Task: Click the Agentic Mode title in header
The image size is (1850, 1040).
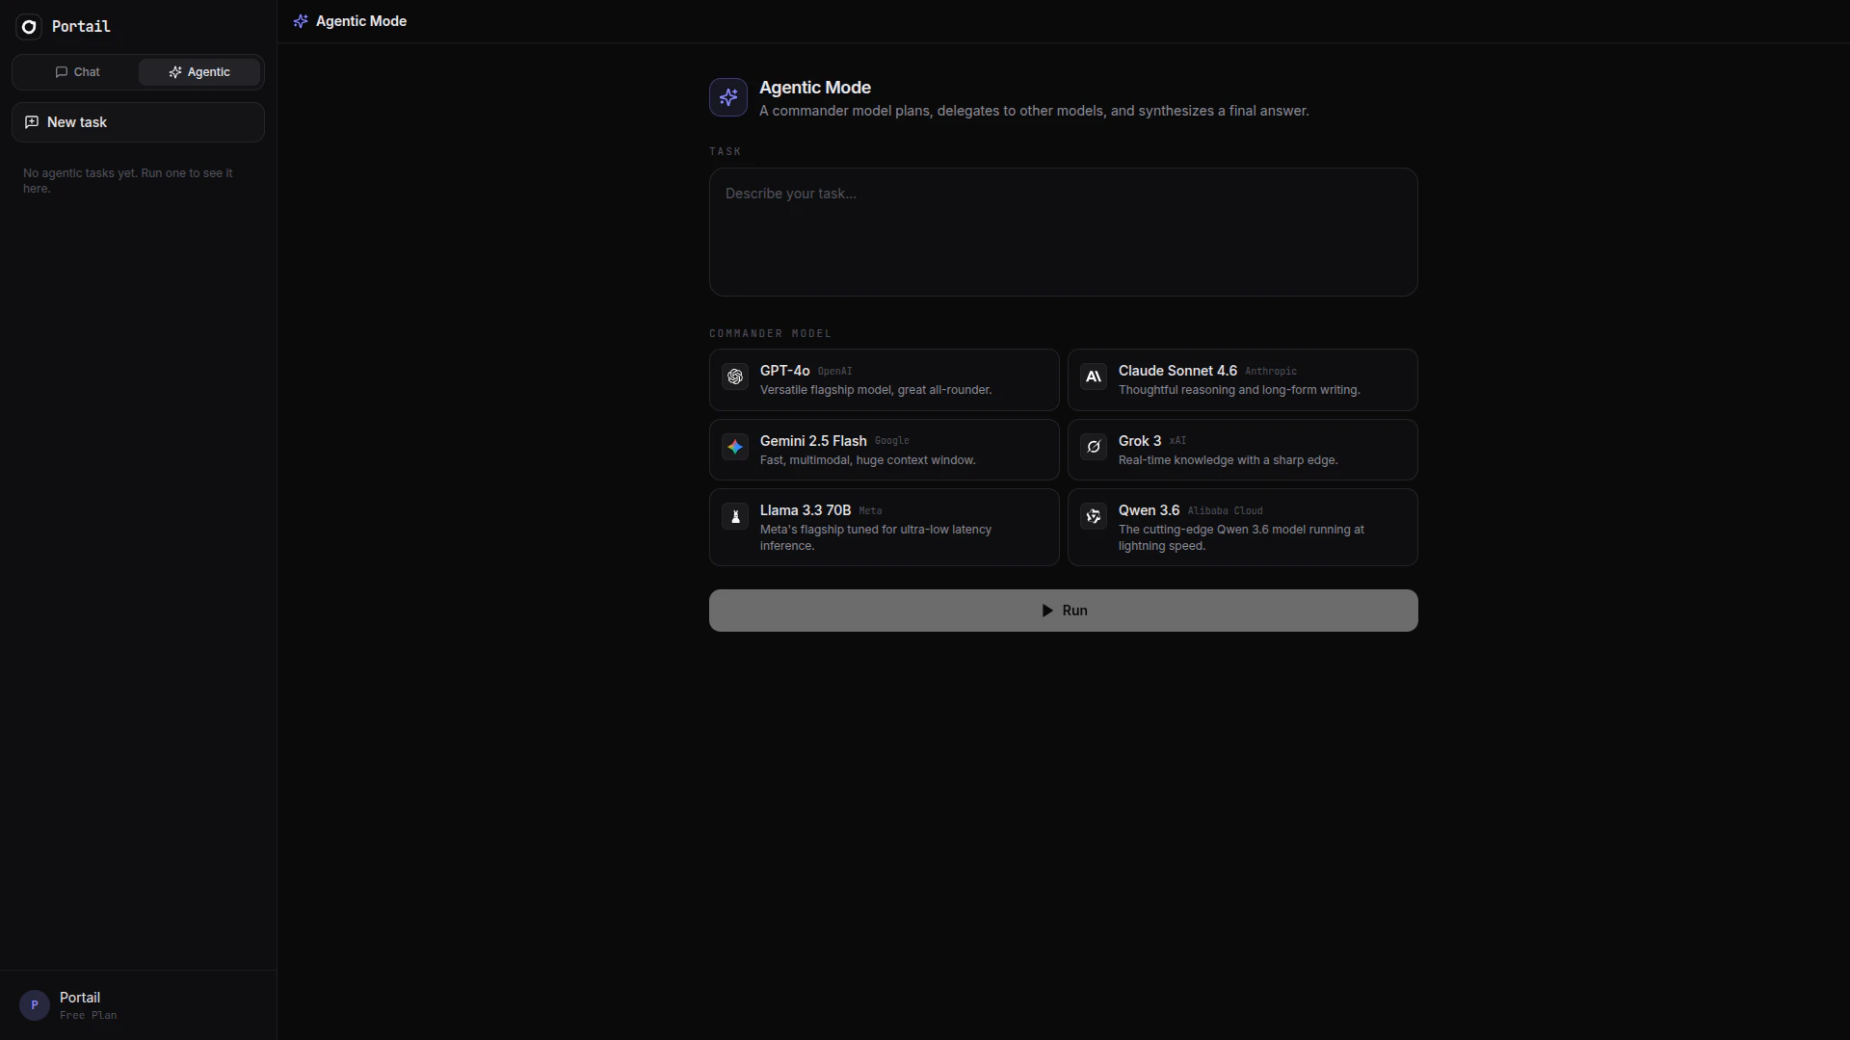Action: click(x=361, y=21)
